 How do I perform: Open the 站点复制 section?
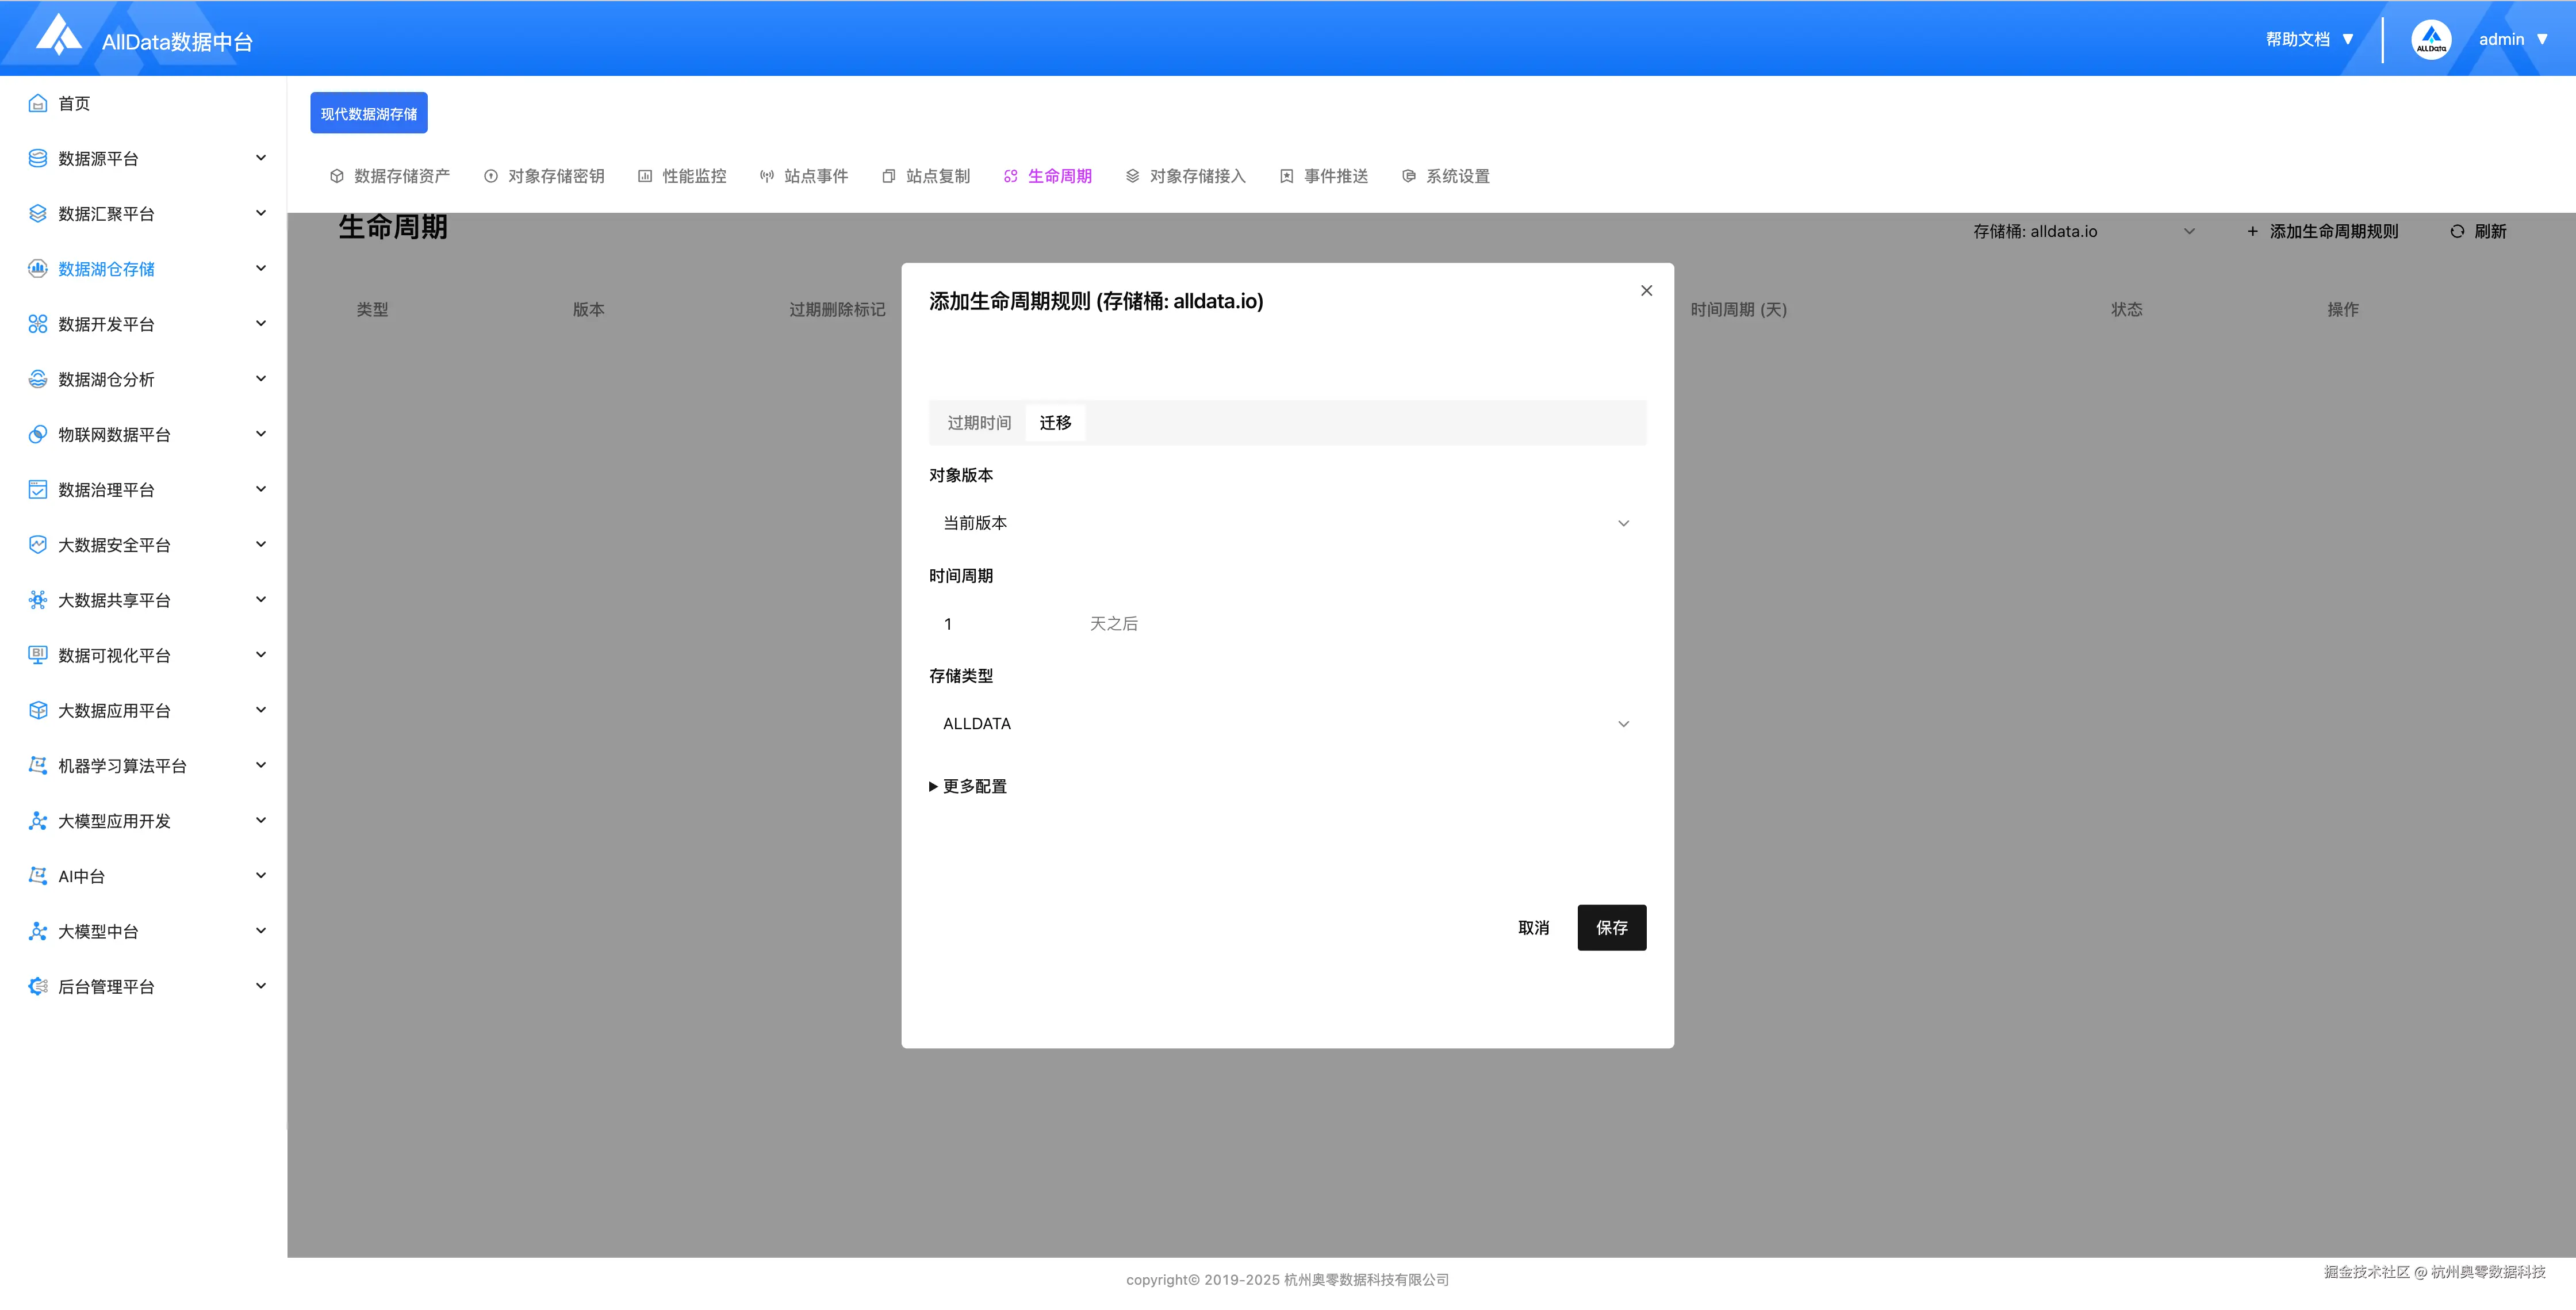point(888,175)
